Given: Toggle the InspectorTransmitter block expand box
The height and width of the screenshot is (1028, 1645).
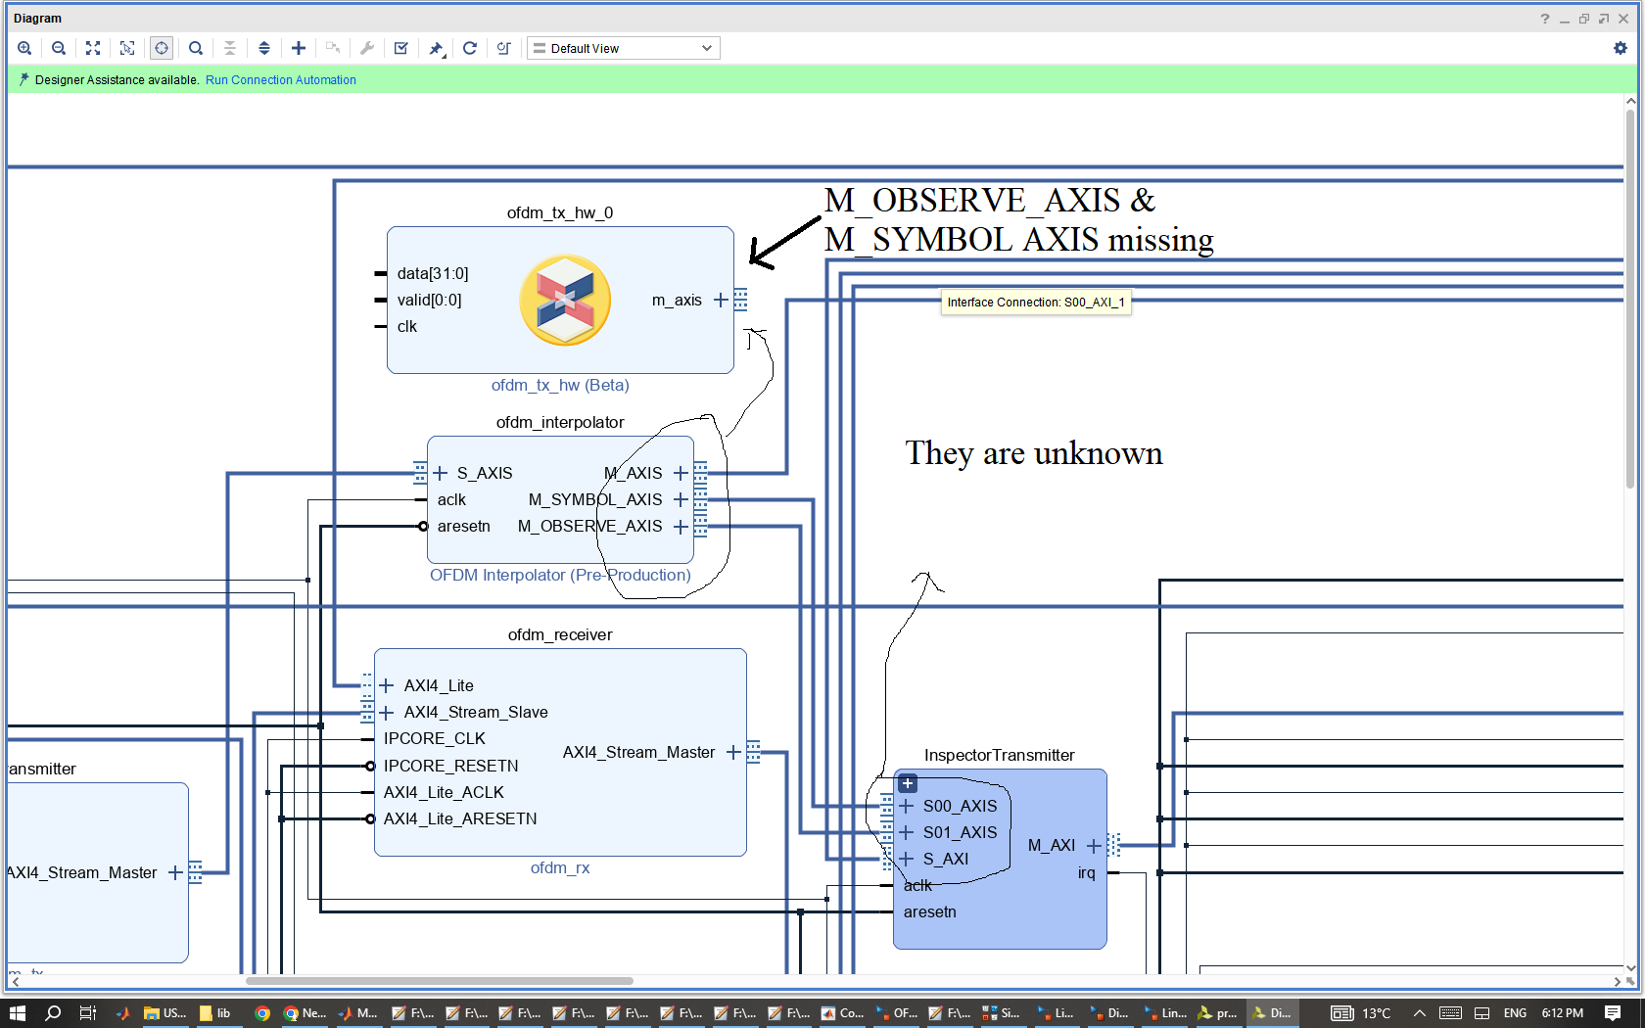Looking at the screenshot, I should pos(908,783).
